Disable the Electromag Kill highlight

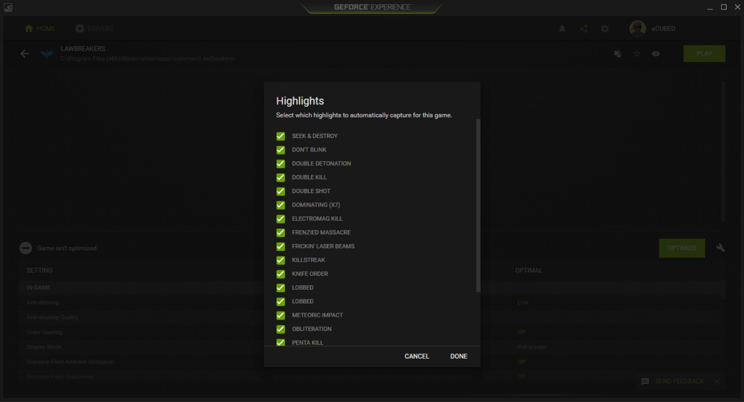pos(281,219)
